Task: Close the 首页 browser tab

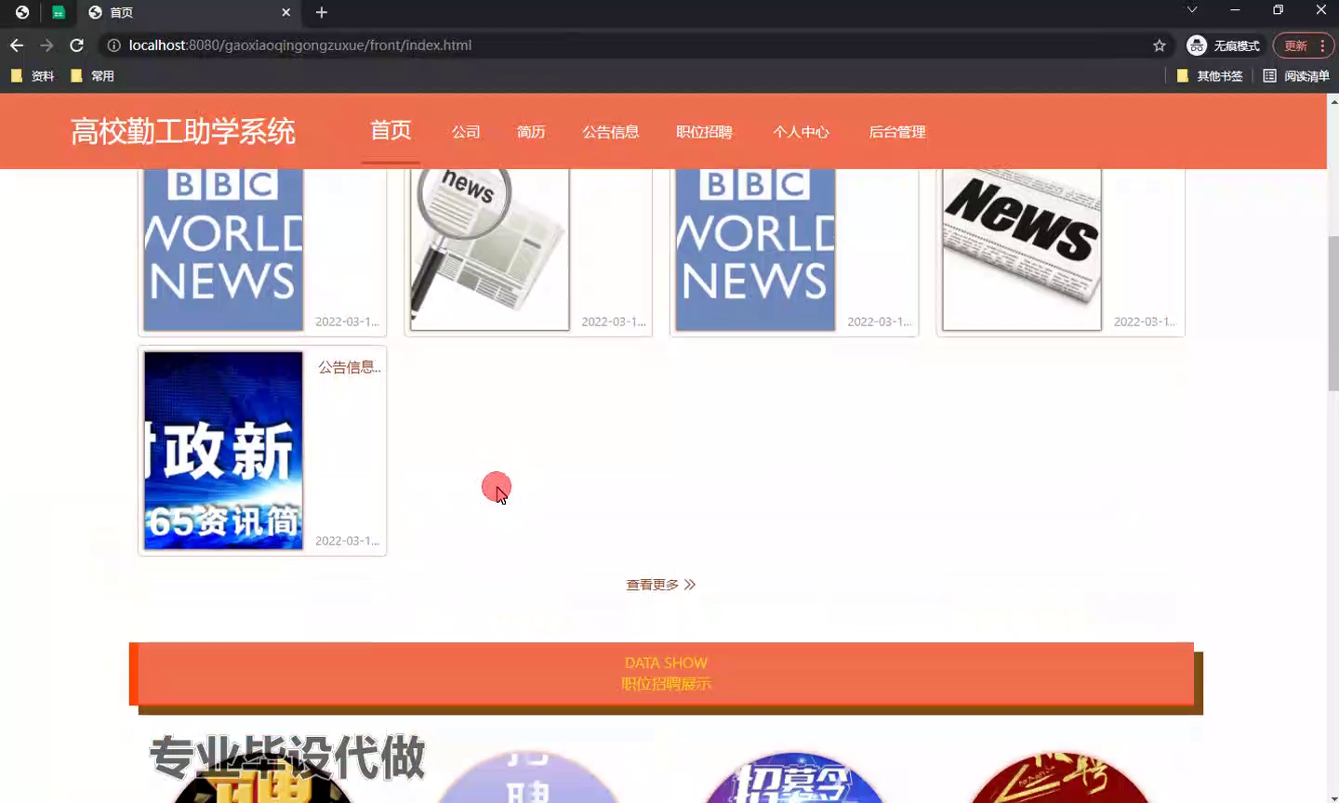Action: (285, 12)
